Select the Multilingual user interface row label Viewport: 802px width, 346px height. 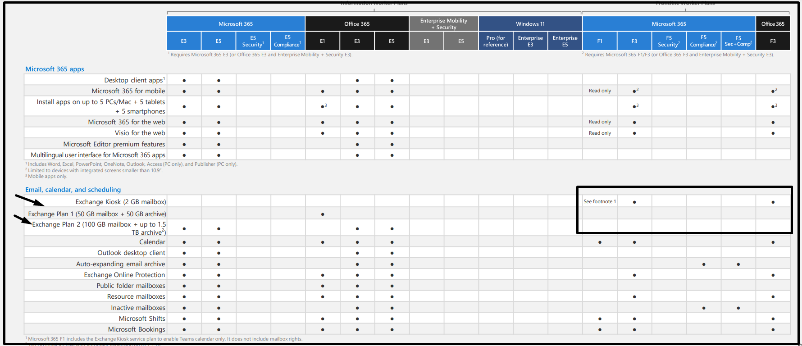click(x=98, y=155)
